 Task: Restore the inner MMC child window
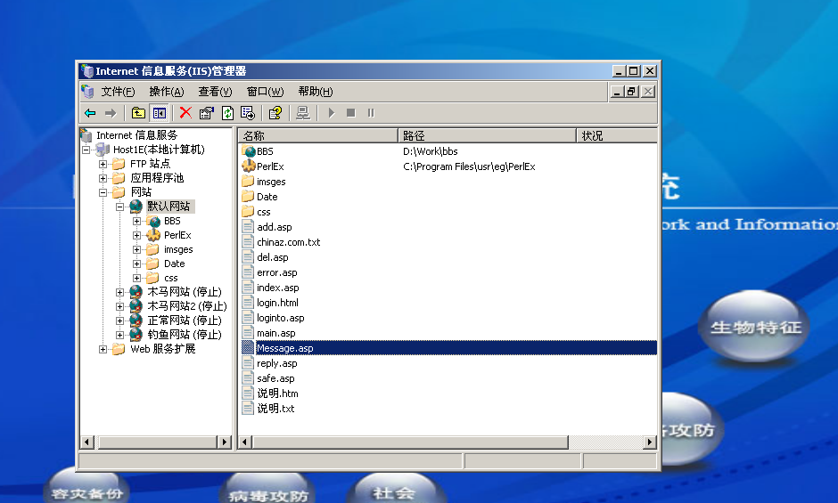coord(632,92)
